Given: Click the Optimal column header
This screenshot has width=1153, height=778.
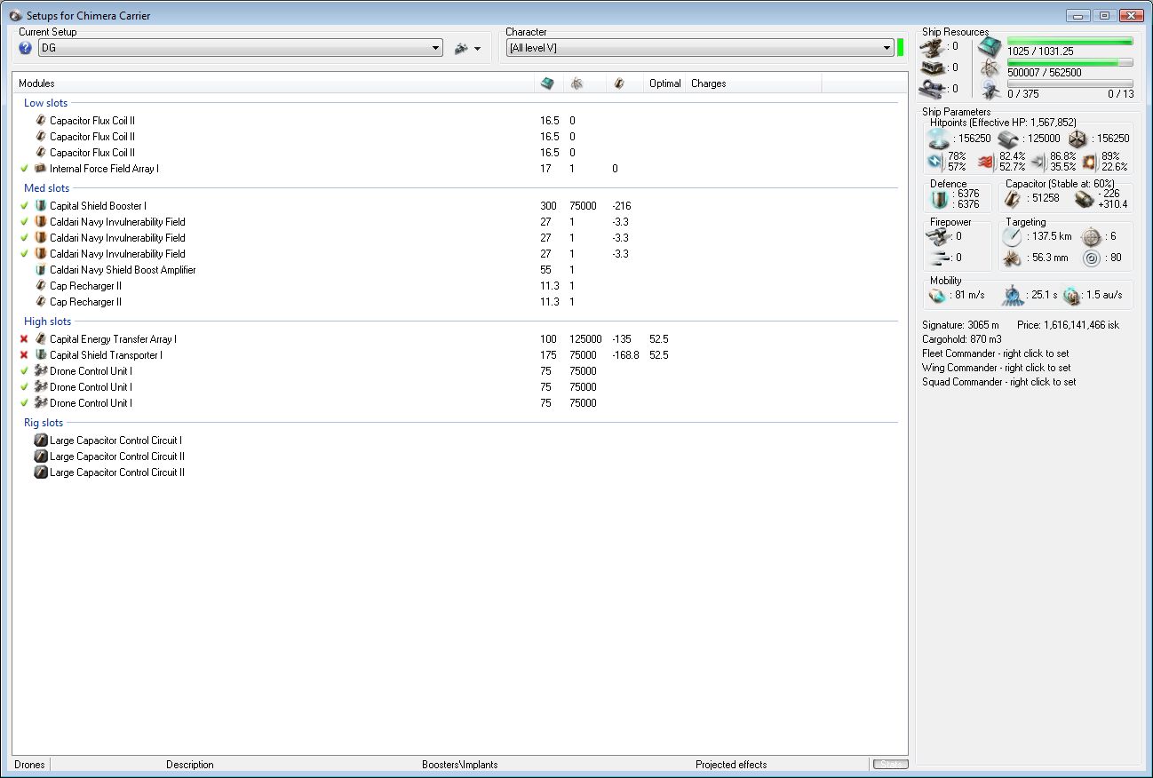Looking at the screenshot, I should click(x=665, y=83).
